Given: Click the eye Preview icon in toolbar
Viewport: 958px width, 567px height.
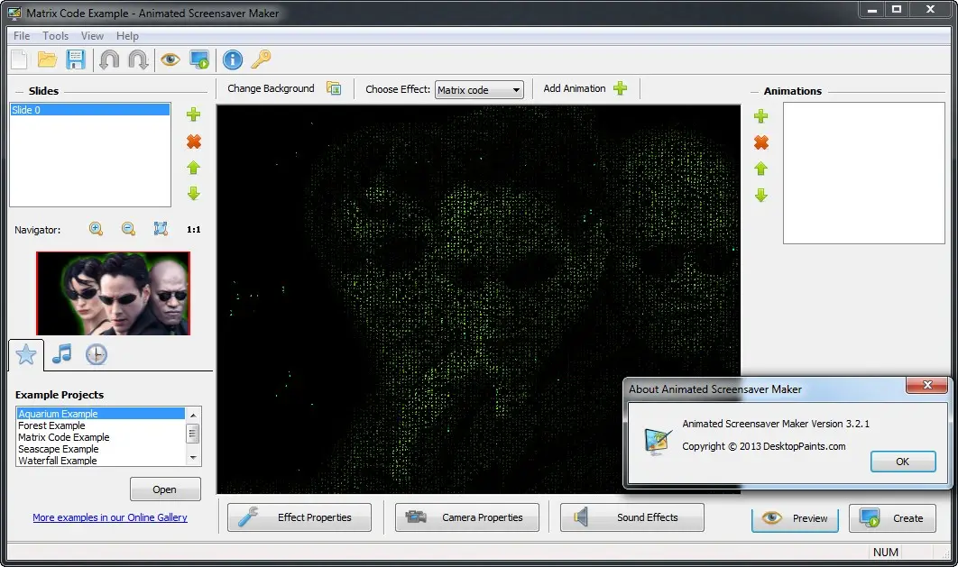Looking at the screenshot, I should click(x=170, y=59).
